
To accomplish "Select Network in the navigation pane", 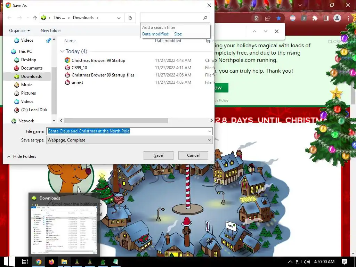I will (x=26, y=121).
